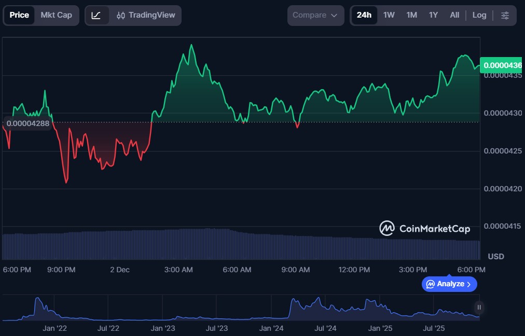Select the 24h time range
Viewport: 525px width, 336px height.
tap(364, 15)
